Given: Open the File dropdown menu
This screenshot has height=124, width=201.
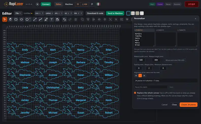Looking at the screenshot, I should pyautogui.click(x=18, y=13).
